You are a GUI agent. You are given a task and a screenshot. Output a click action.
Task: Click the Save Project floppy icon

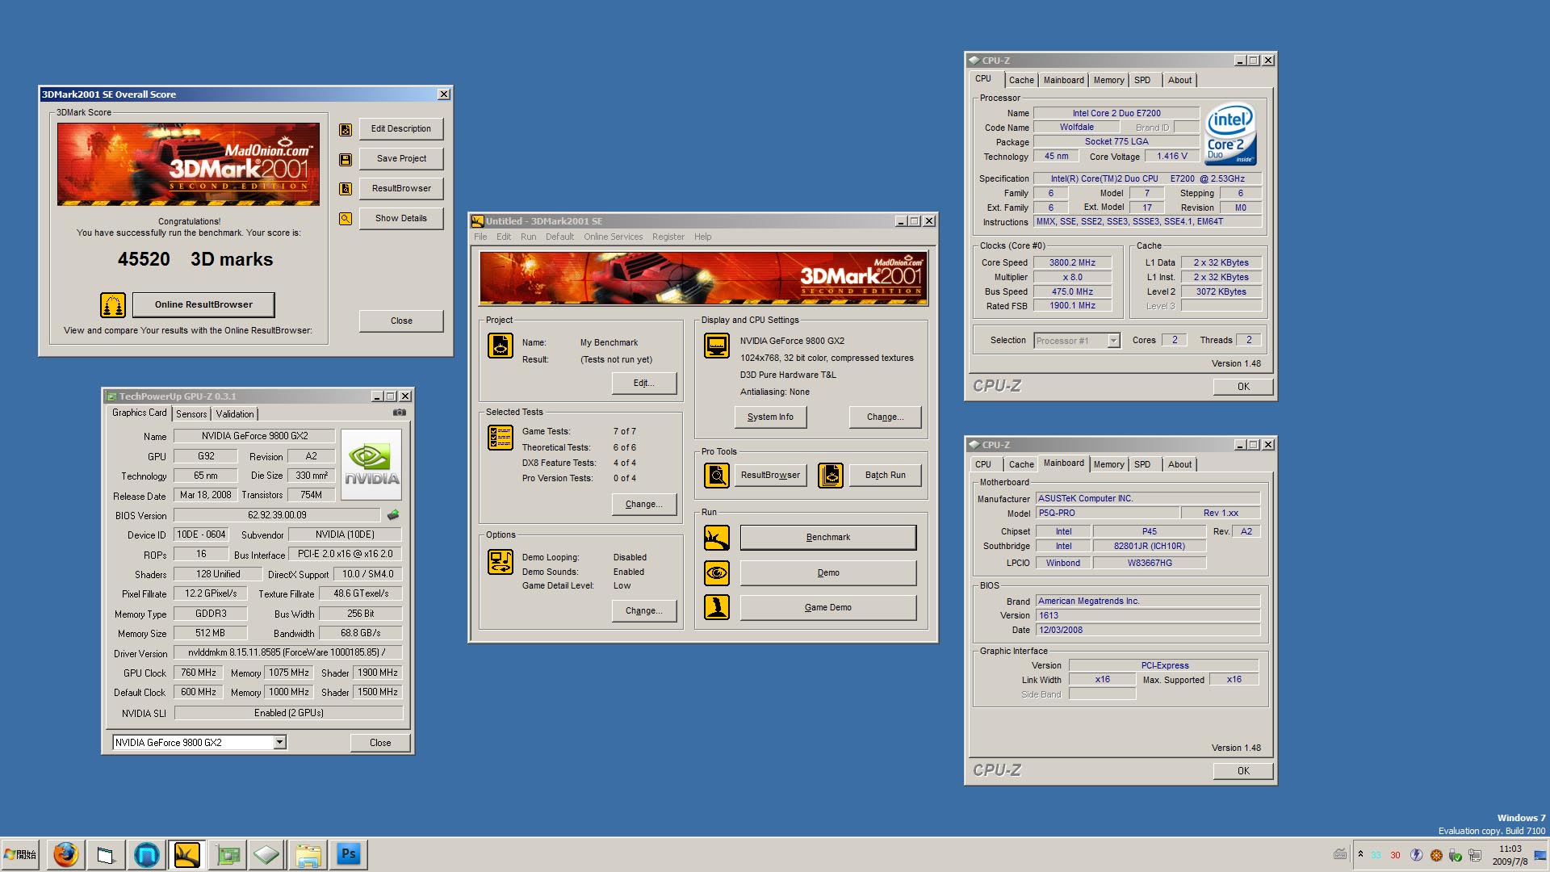(346, 159)
